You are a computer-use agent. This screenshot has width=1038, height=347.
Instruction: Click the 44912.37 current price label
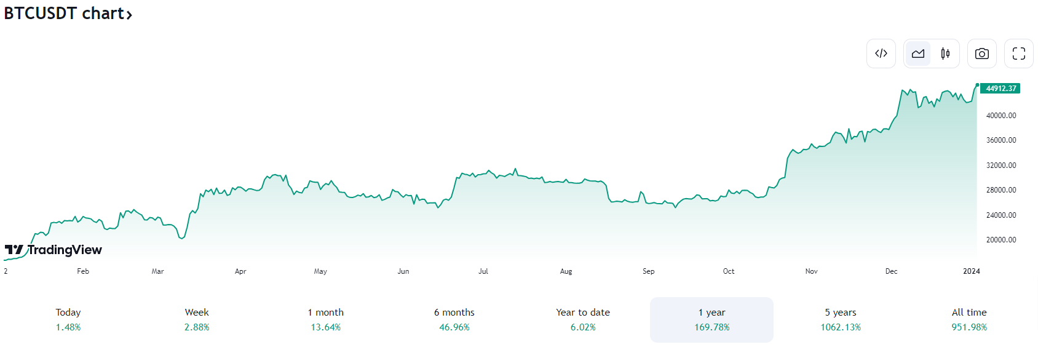pos(1000,89)
